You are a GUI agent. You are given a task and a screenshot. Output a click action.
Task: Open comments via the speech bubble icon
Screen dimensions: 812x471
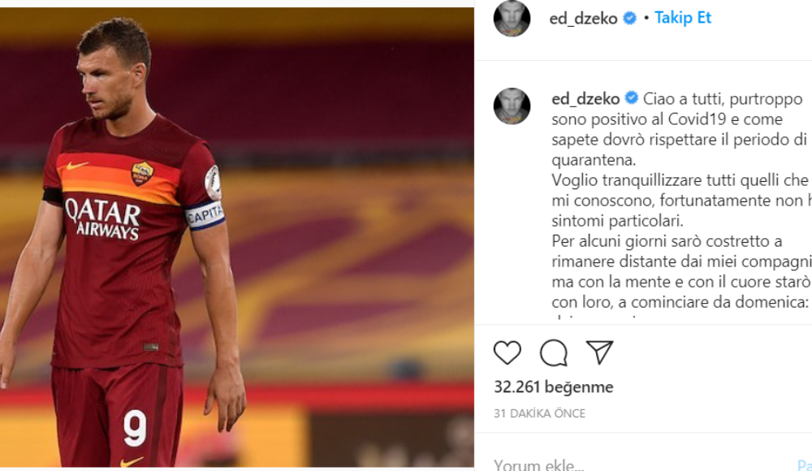554,353
